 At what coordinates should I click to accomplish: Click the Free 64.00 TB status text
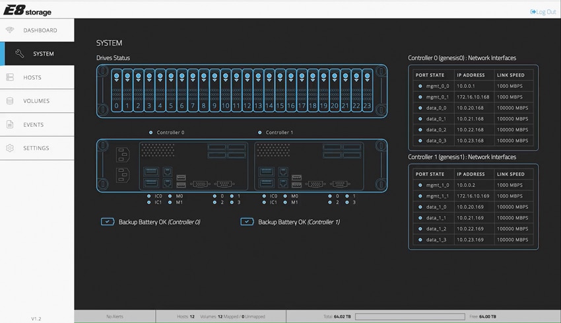point(482,316)
